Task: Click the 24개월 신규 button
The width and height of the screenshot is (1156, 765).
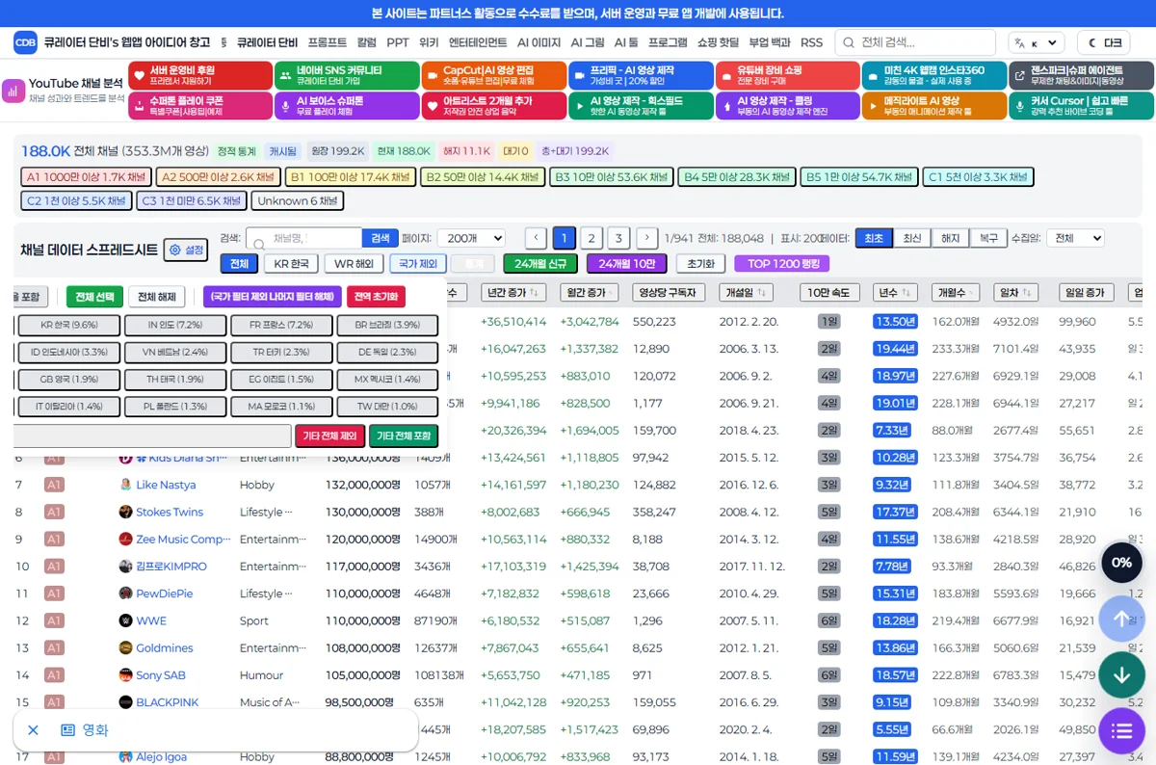Action: coord(540,263)
